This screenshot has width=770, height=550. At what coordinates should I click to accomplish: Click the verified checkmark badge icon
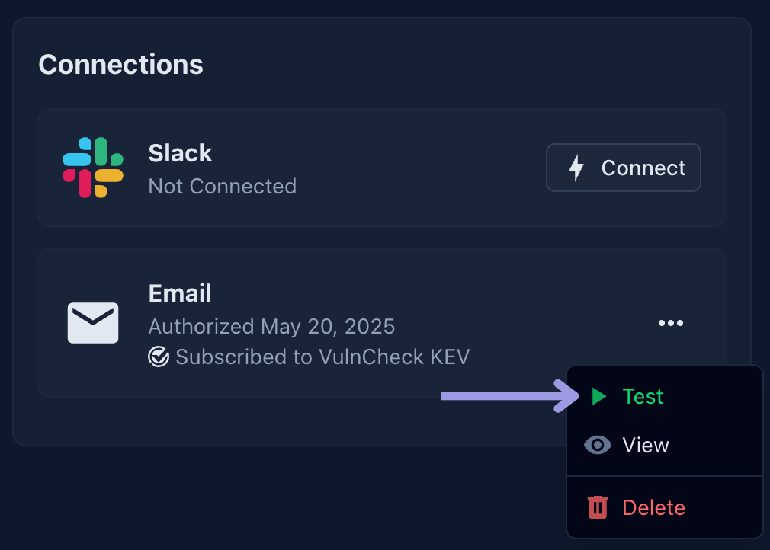pos(159,357)
